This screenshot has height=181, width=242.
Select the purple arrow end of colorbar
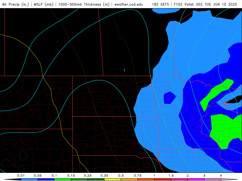click(x=229, y=179)
